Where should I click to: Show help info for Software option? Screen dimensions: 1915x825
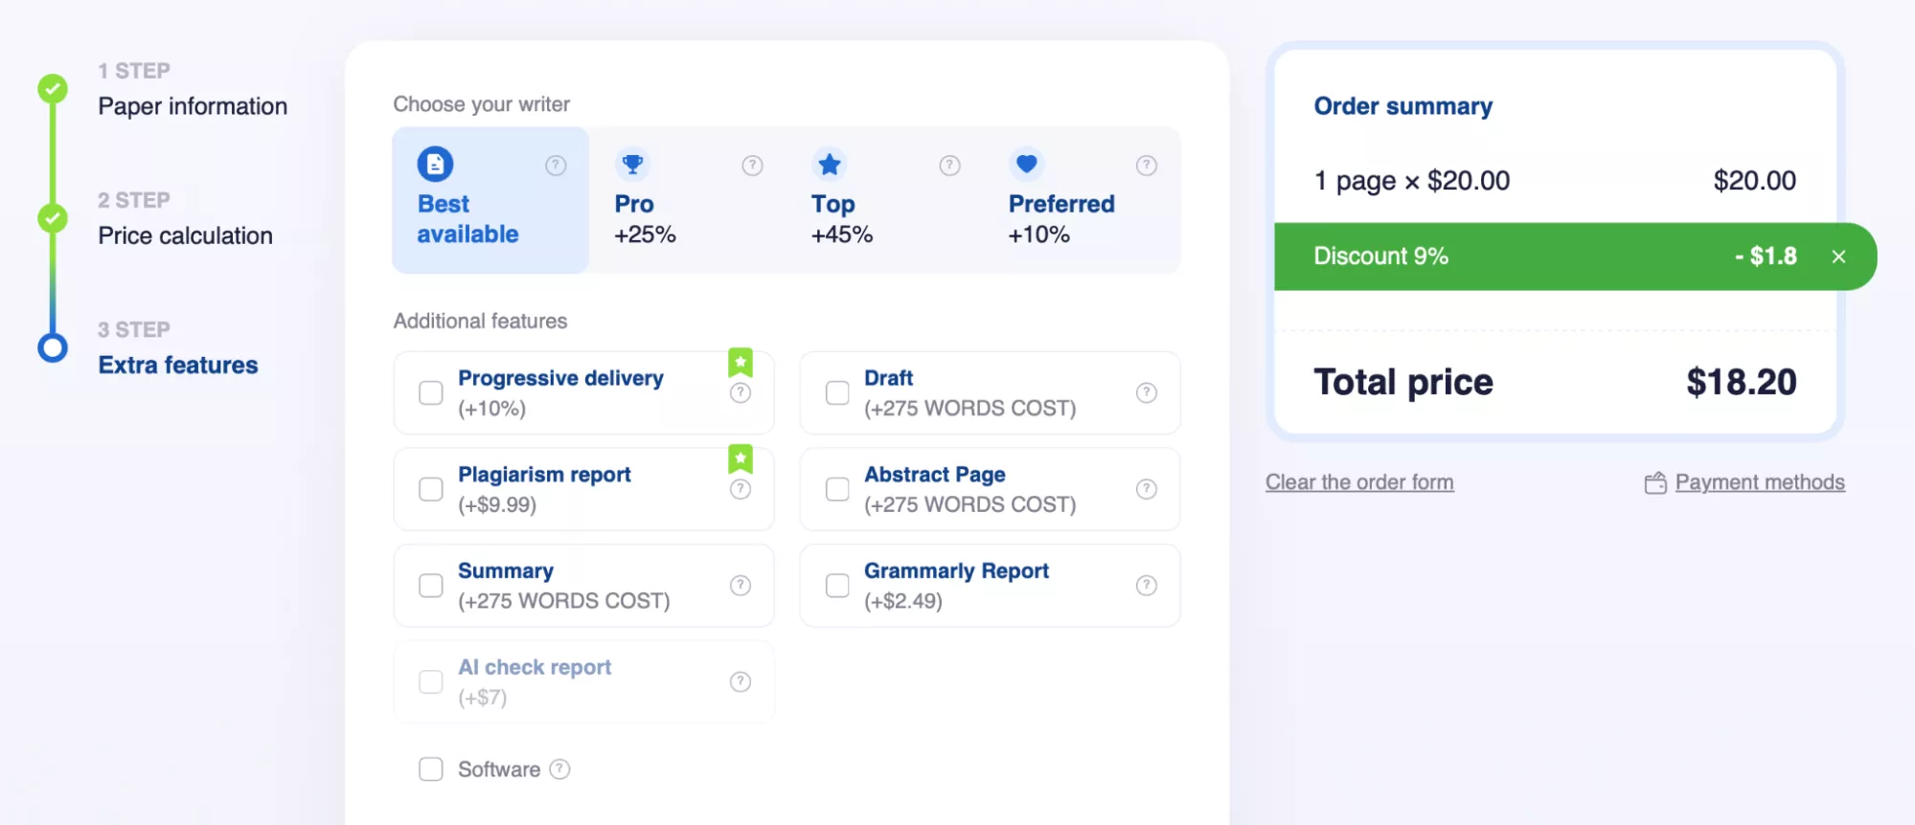tap(560, 769)
